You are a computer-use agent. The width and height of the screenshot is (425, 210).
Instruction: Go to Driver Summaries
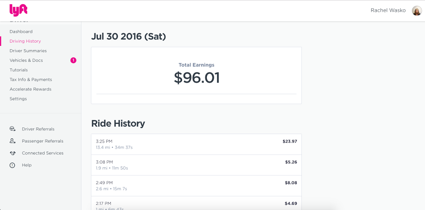(x=28, y=51)
